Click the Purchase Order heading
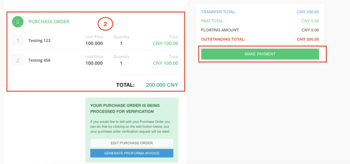The height and width of the screenshot is (164, 350). click(49, 22)
